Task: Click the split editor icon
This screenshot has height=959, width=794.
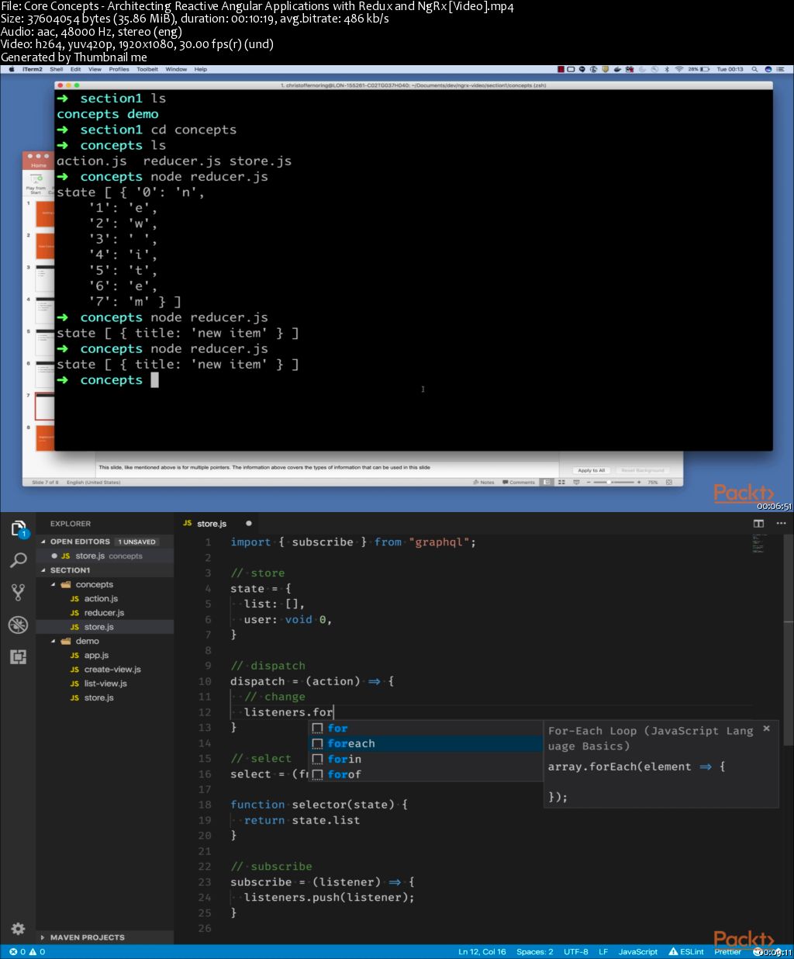Action: click(758, 524)
